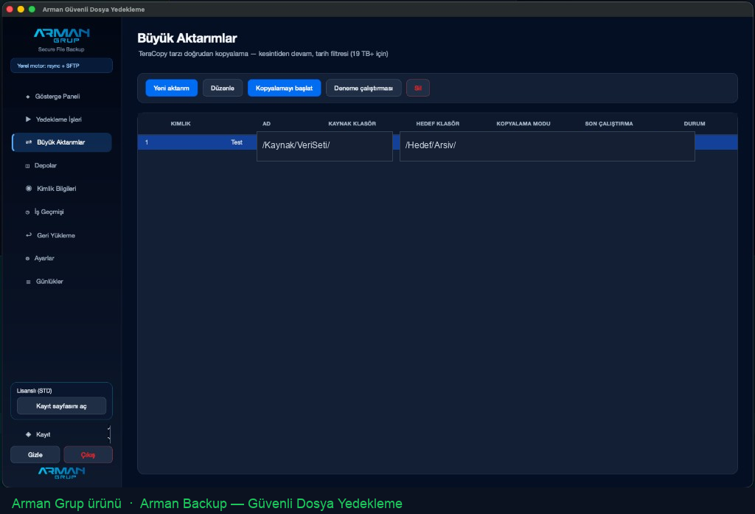Click Kayıt sayfasını aç button
The width and height of the screenshot is (755, 514).
(x=62, y=406)
